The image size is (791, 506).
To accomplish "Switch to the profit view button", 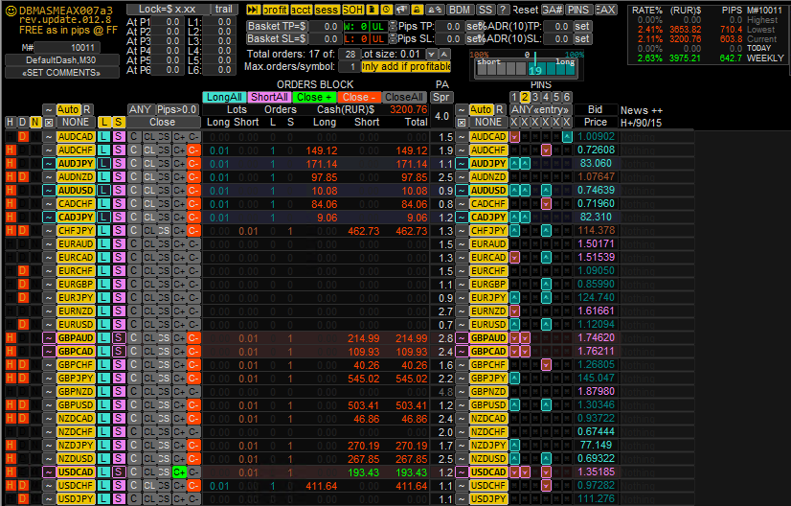I will [276, 10].
